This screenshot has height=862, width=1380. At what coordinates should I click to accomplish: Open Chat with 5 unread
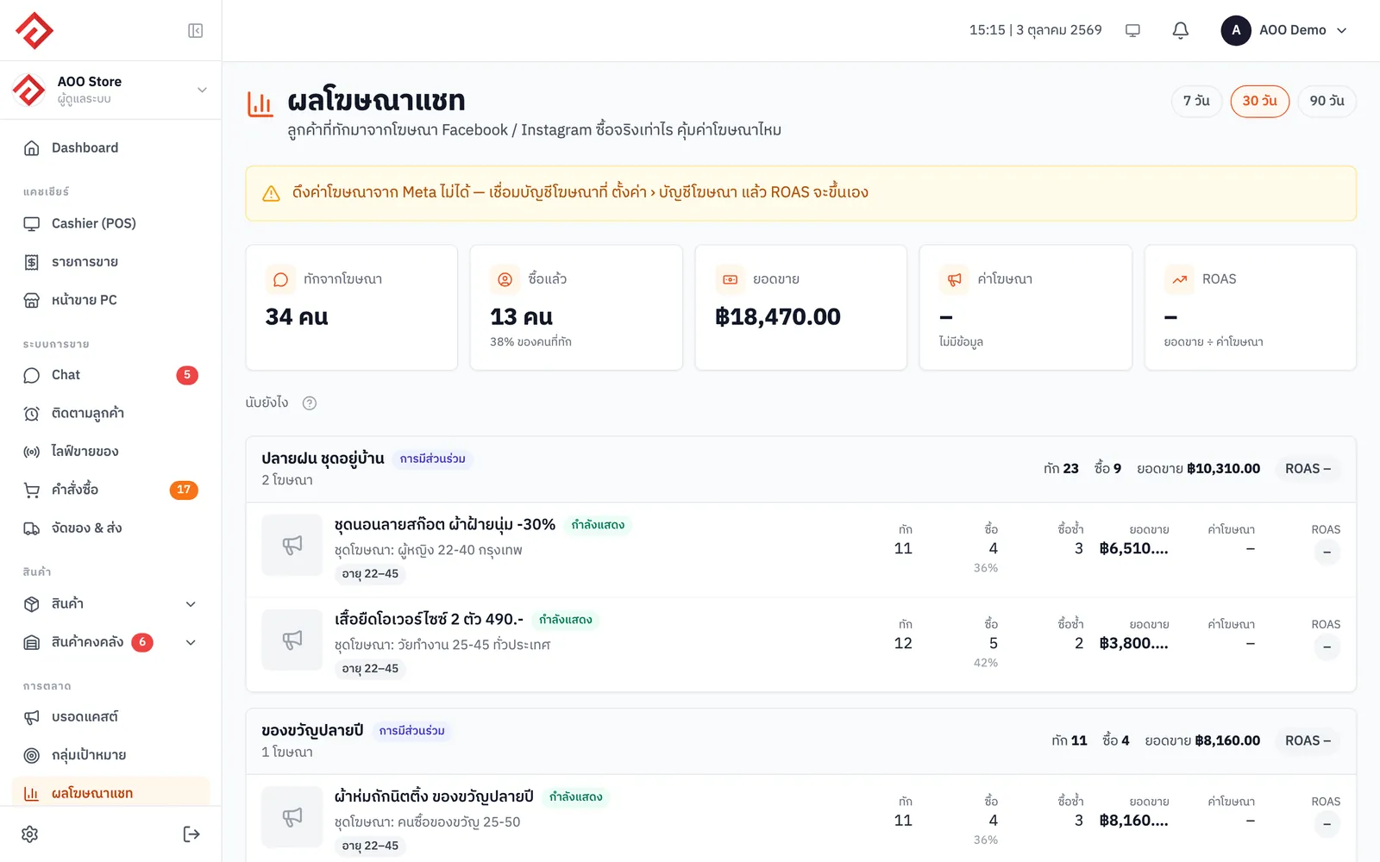coord(110,375)
